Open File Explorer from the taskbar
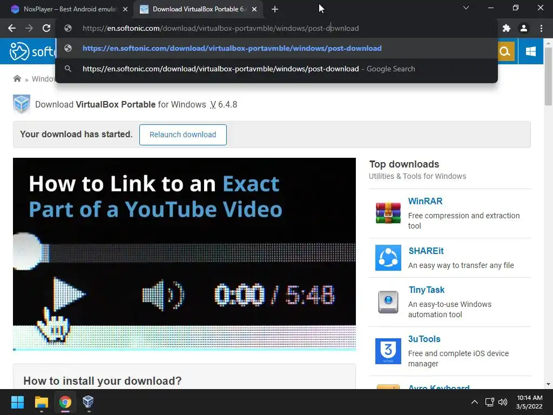 pyautogui.click(x=41, y=402)
